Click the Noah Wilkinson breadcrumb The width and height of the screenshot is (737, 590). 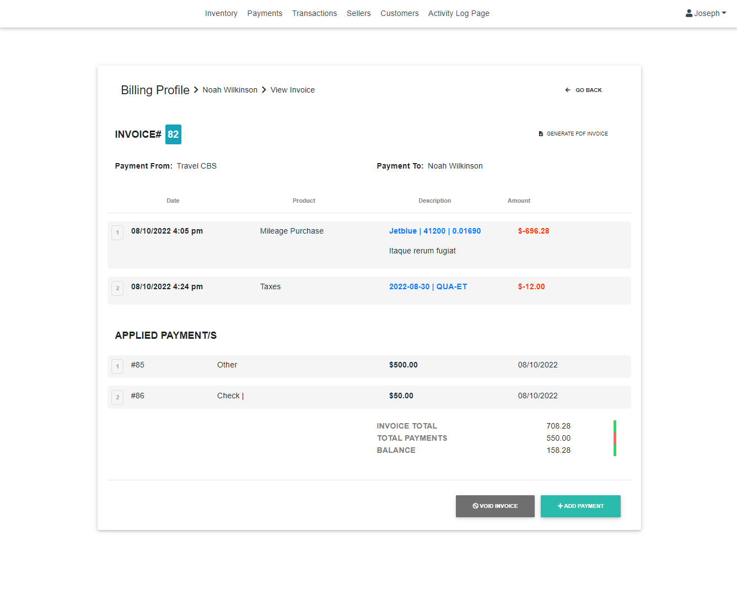pos(230,90)
